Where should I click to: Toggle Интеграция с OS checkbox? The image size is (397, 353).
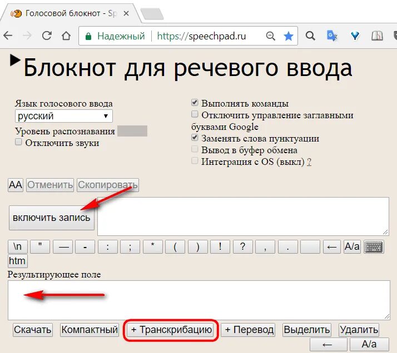pos(195,160)
